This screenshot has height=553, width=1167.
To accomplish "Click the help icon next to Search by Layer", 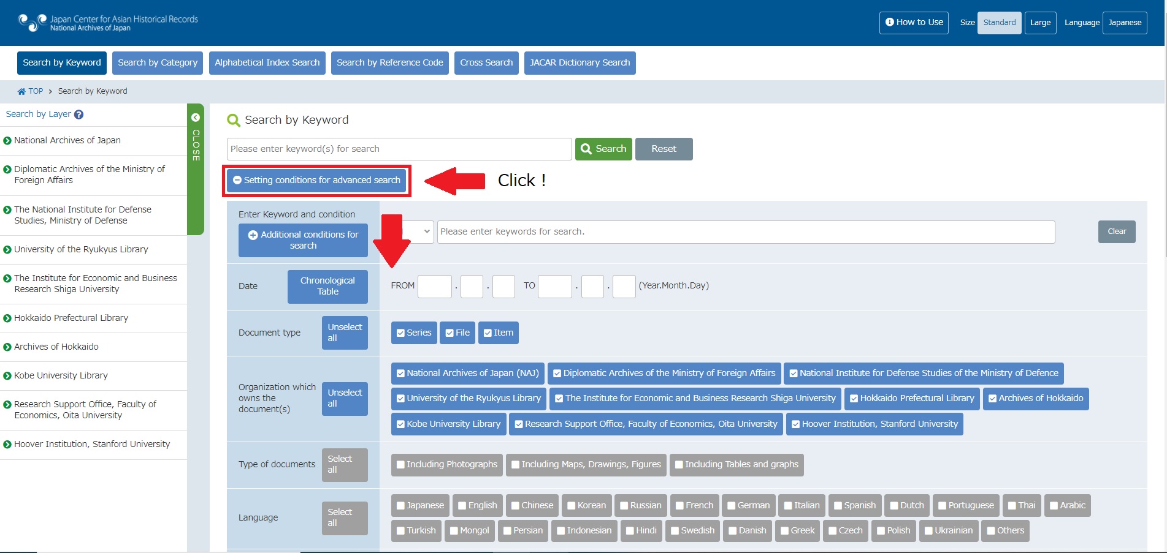I will [x=78, y=115].
